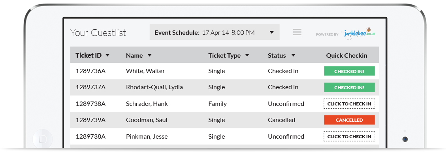
Task: Select the Quick Checkin column header
Action: [346, 56]
